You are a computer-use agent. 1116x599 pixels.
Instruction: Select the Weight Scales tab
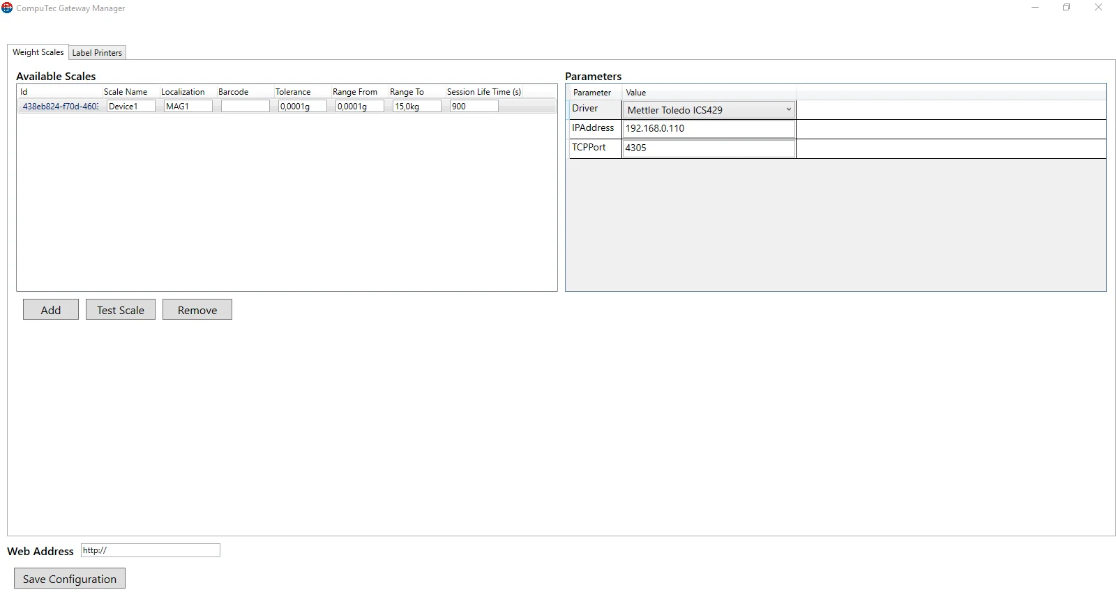(x=38, y=52)
